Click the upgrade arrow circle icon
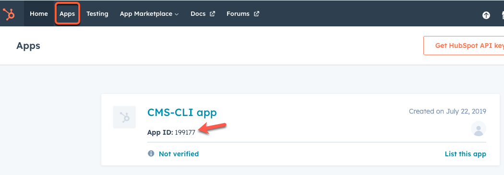This screenshot has height=175, width=504. pyautogui.click(x=486, y=15)
